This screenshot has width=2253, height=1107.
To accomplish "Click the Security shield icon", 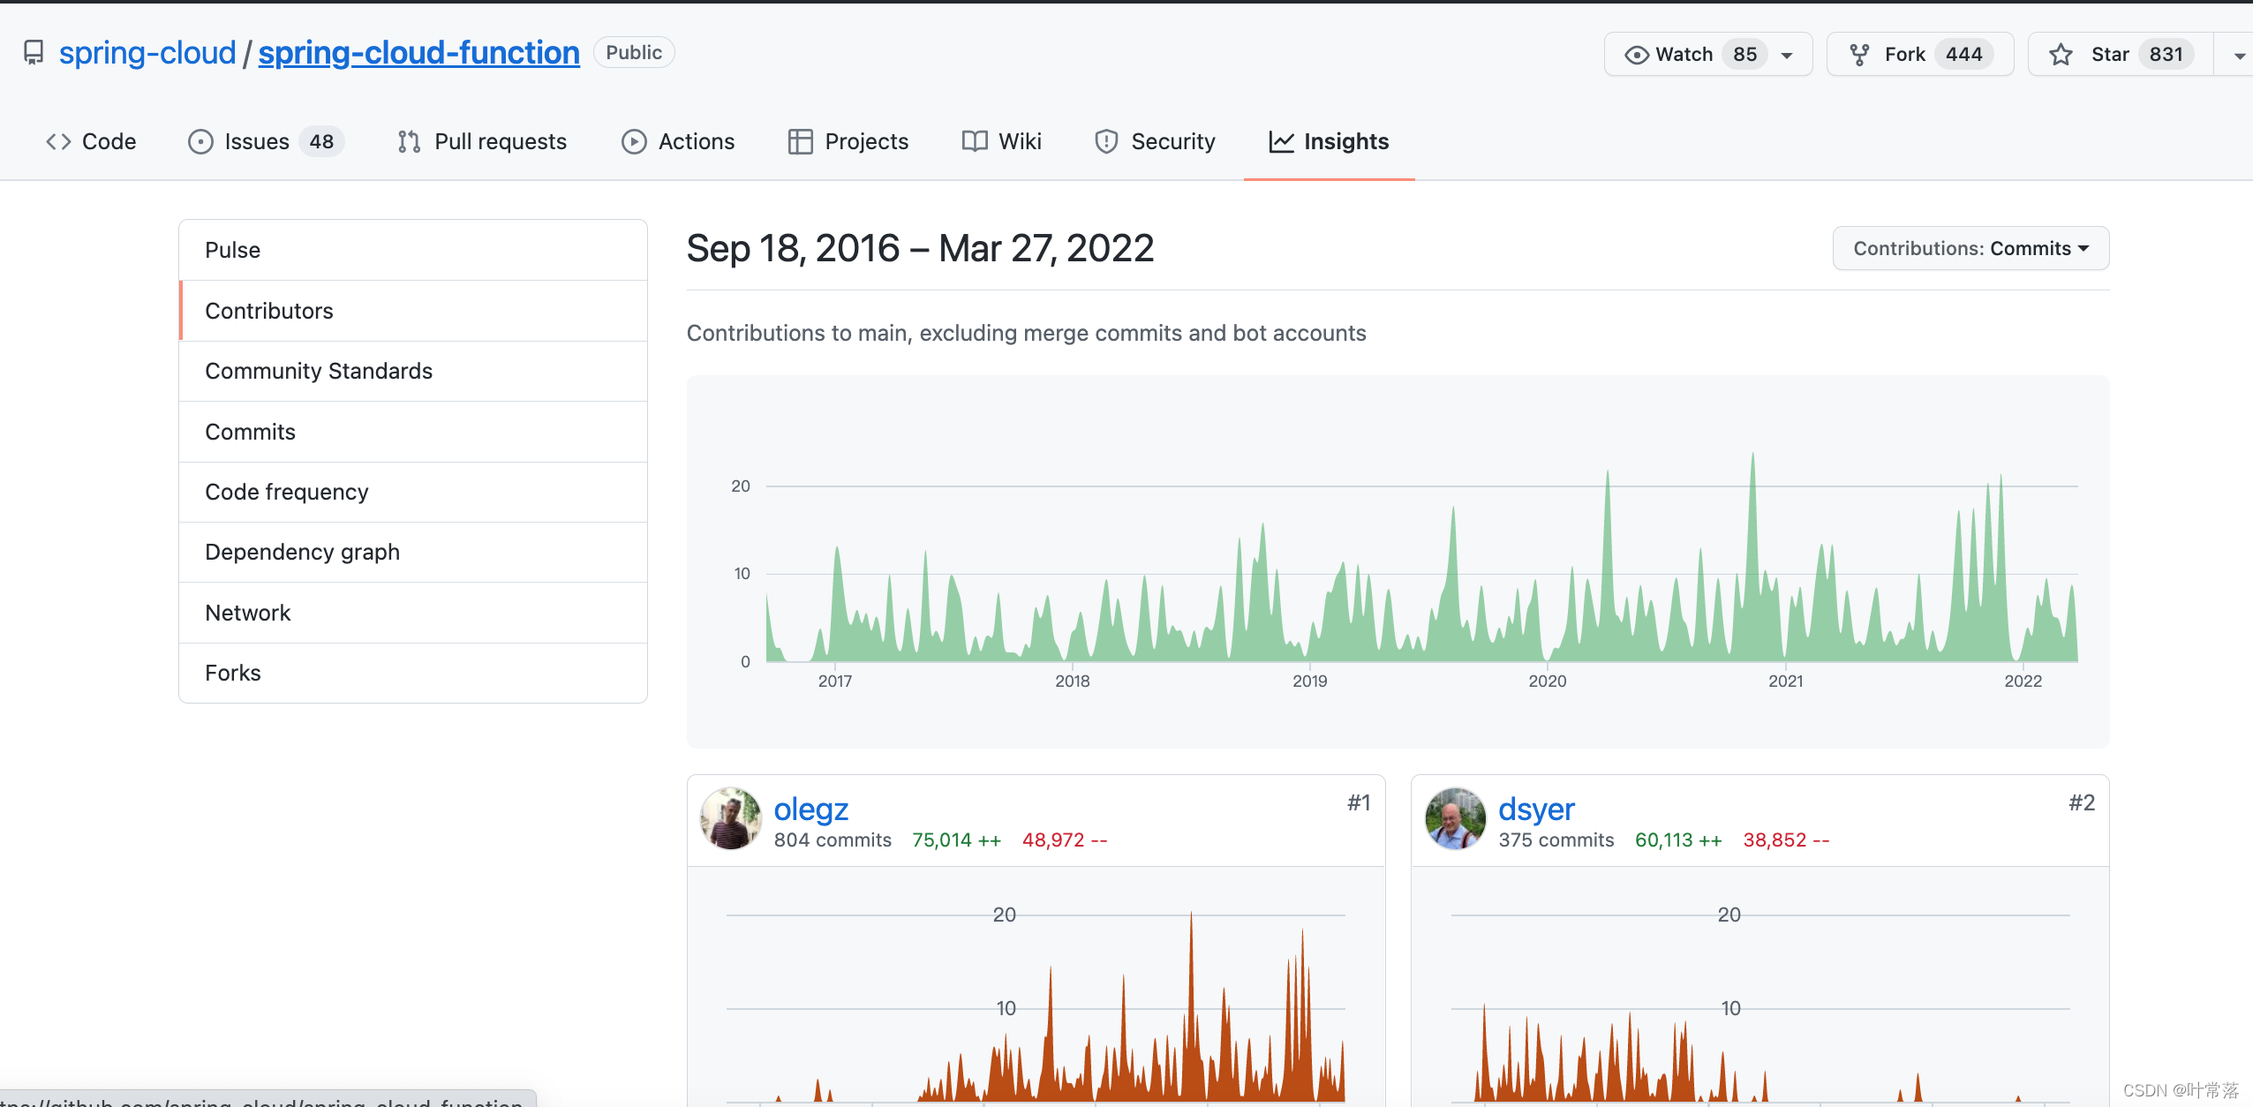I will (1106, 141).
